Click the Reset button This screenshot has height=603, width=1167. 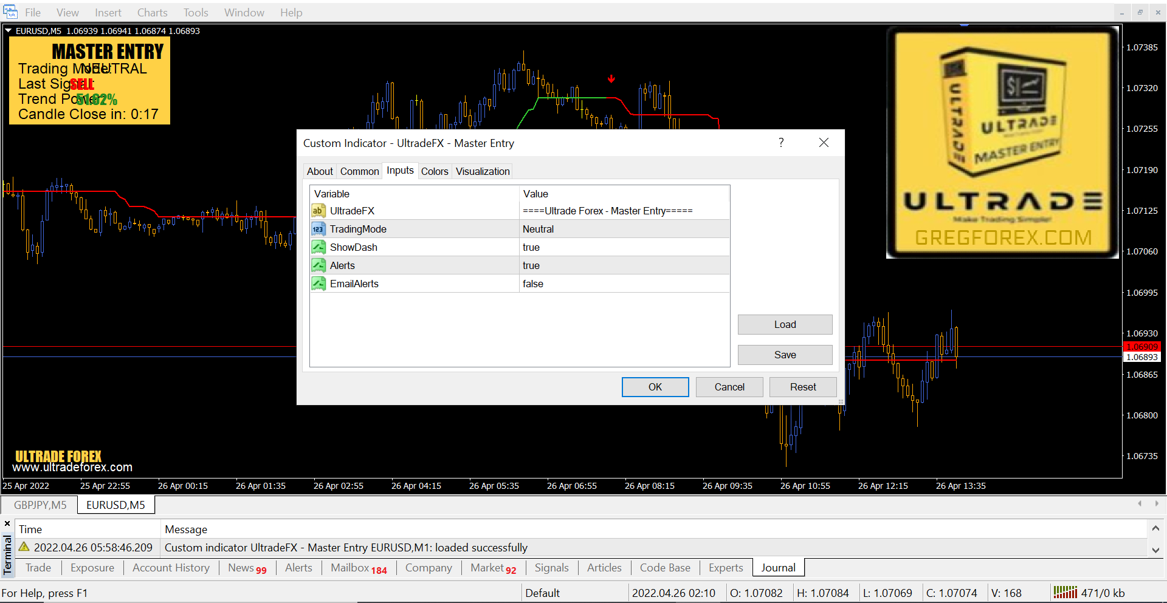click(x=802, y=387)
